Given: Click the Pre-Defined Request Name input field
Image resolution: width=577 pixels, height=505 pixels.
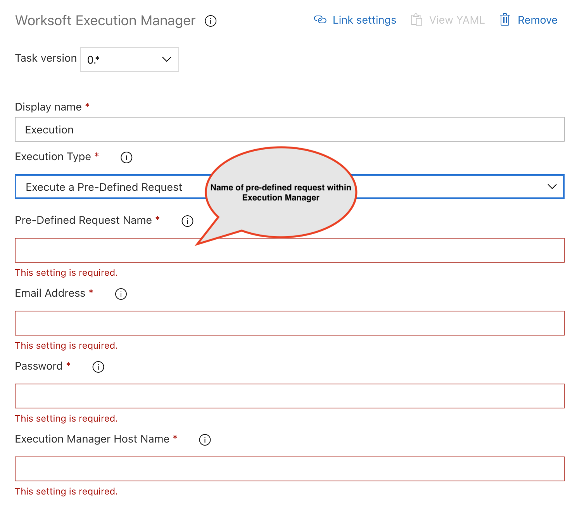Looking at the screenshot, I should pyautogui.click(x=290, y=250).
